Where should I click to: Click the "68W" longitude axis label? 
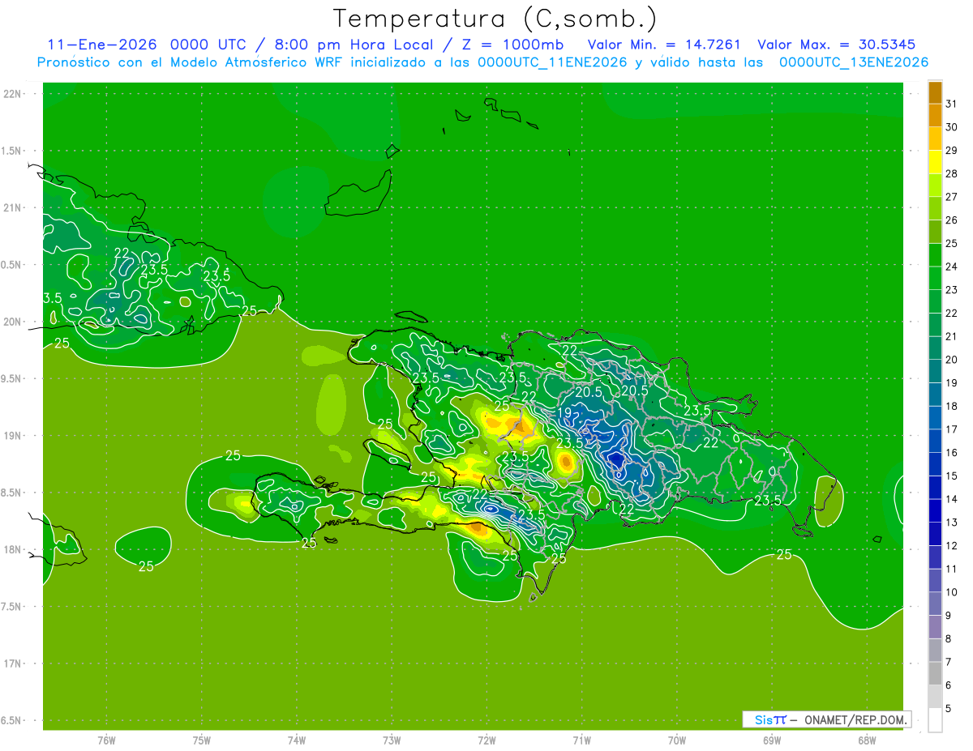867,740
